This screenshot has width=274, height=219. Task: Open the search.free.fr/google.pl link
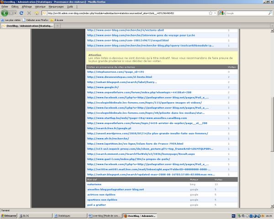pyautogui.click(x=109, y=128)
